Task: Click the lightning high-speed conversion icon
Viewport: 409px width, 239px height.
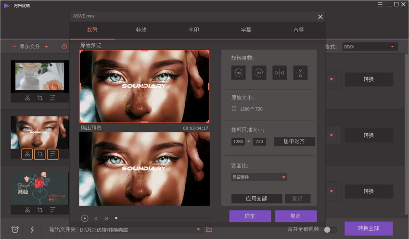Action: point(32,229)
